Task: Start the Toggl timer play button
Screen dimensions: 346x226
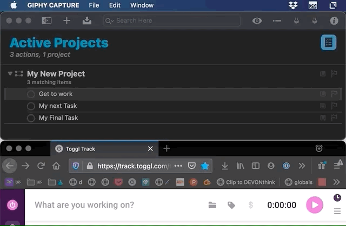Action: [x=315, y=205]
